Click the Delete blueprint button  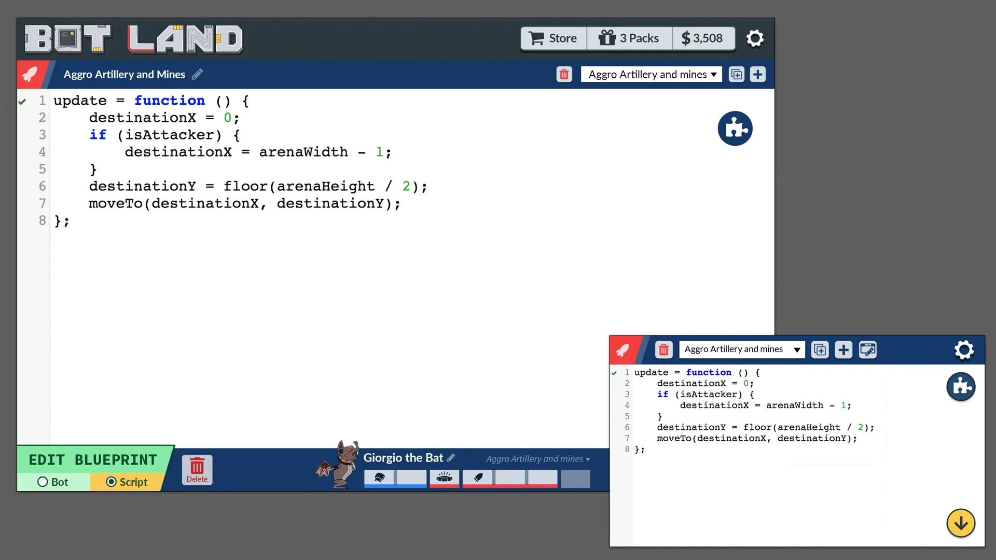tap(197, 470)
